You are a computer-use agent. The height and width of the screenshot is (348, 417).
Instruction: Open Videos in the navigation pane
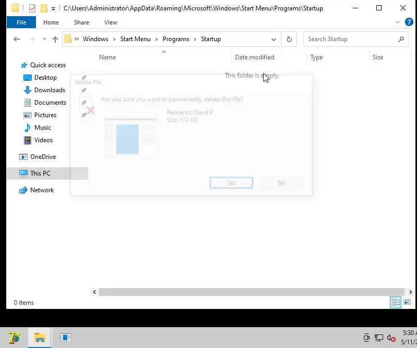[x=43, y=140]
